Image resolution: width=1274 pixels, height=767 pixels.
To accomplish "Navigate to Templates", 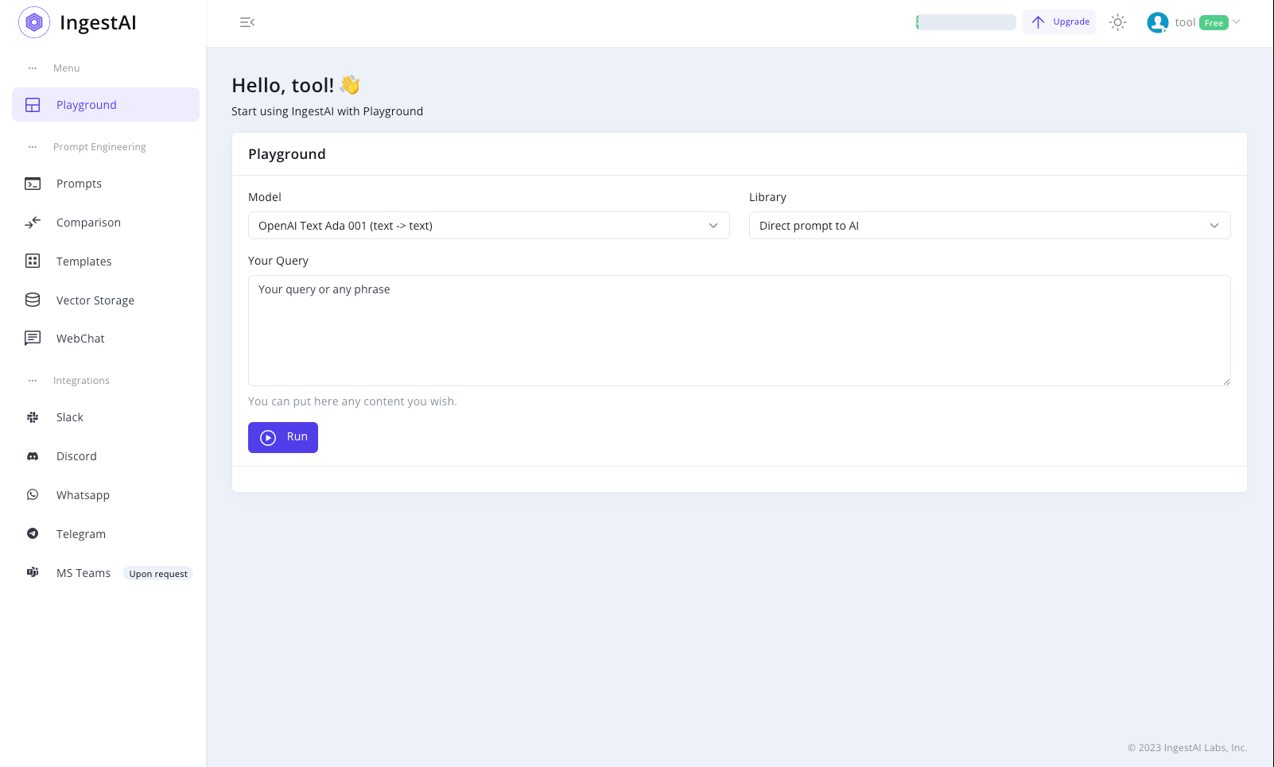I will coord(106,261).
